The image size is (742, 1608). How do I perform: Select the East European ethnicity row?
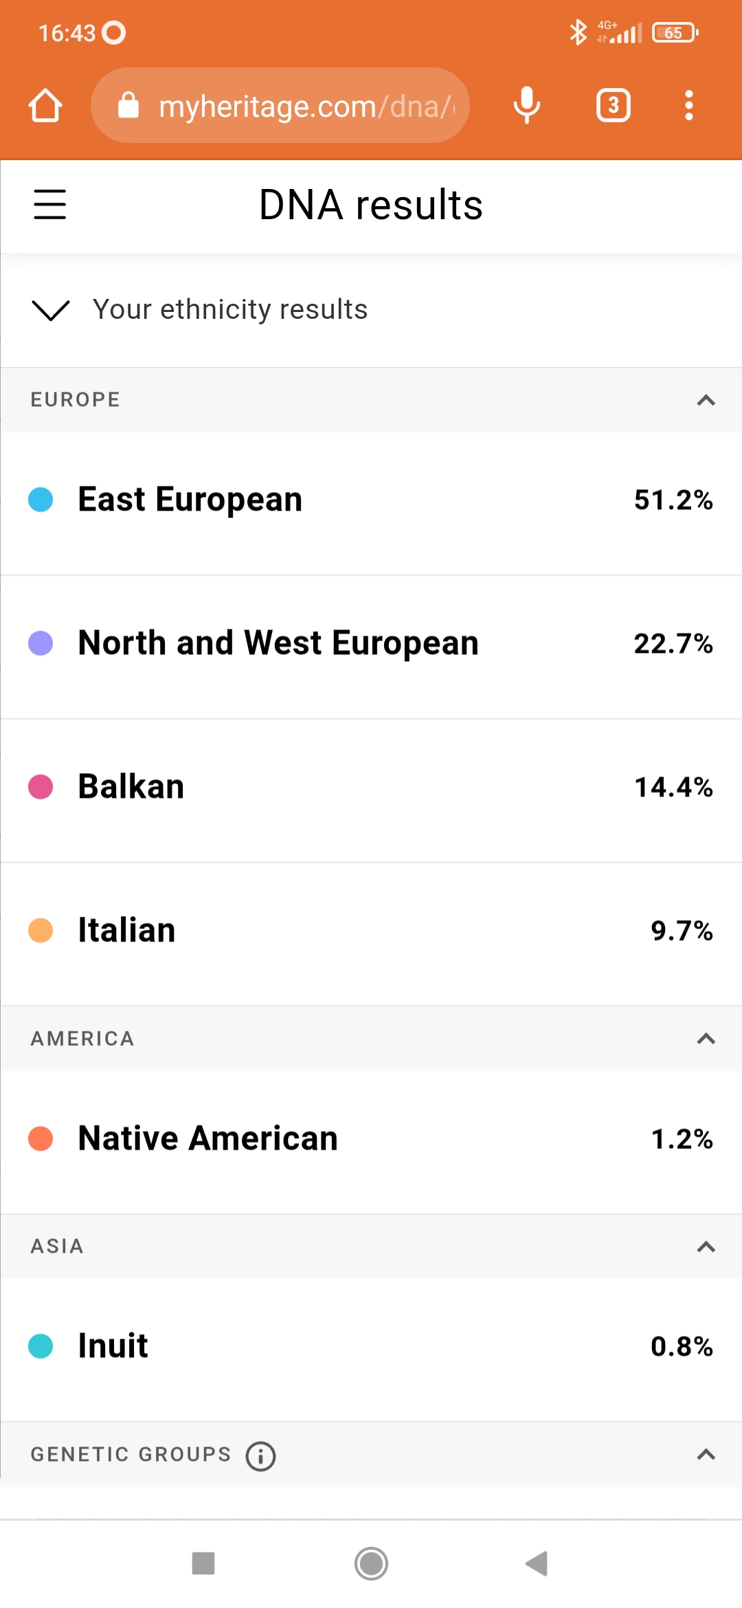tap(371, 500)
